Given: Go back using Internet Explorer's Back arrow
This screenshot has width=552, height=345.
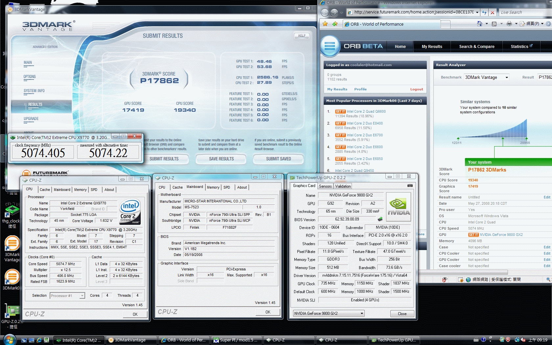Looking at the screenshot, I should point(325,12).
